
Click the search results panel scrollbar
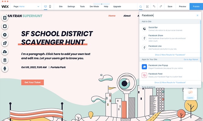201,42
